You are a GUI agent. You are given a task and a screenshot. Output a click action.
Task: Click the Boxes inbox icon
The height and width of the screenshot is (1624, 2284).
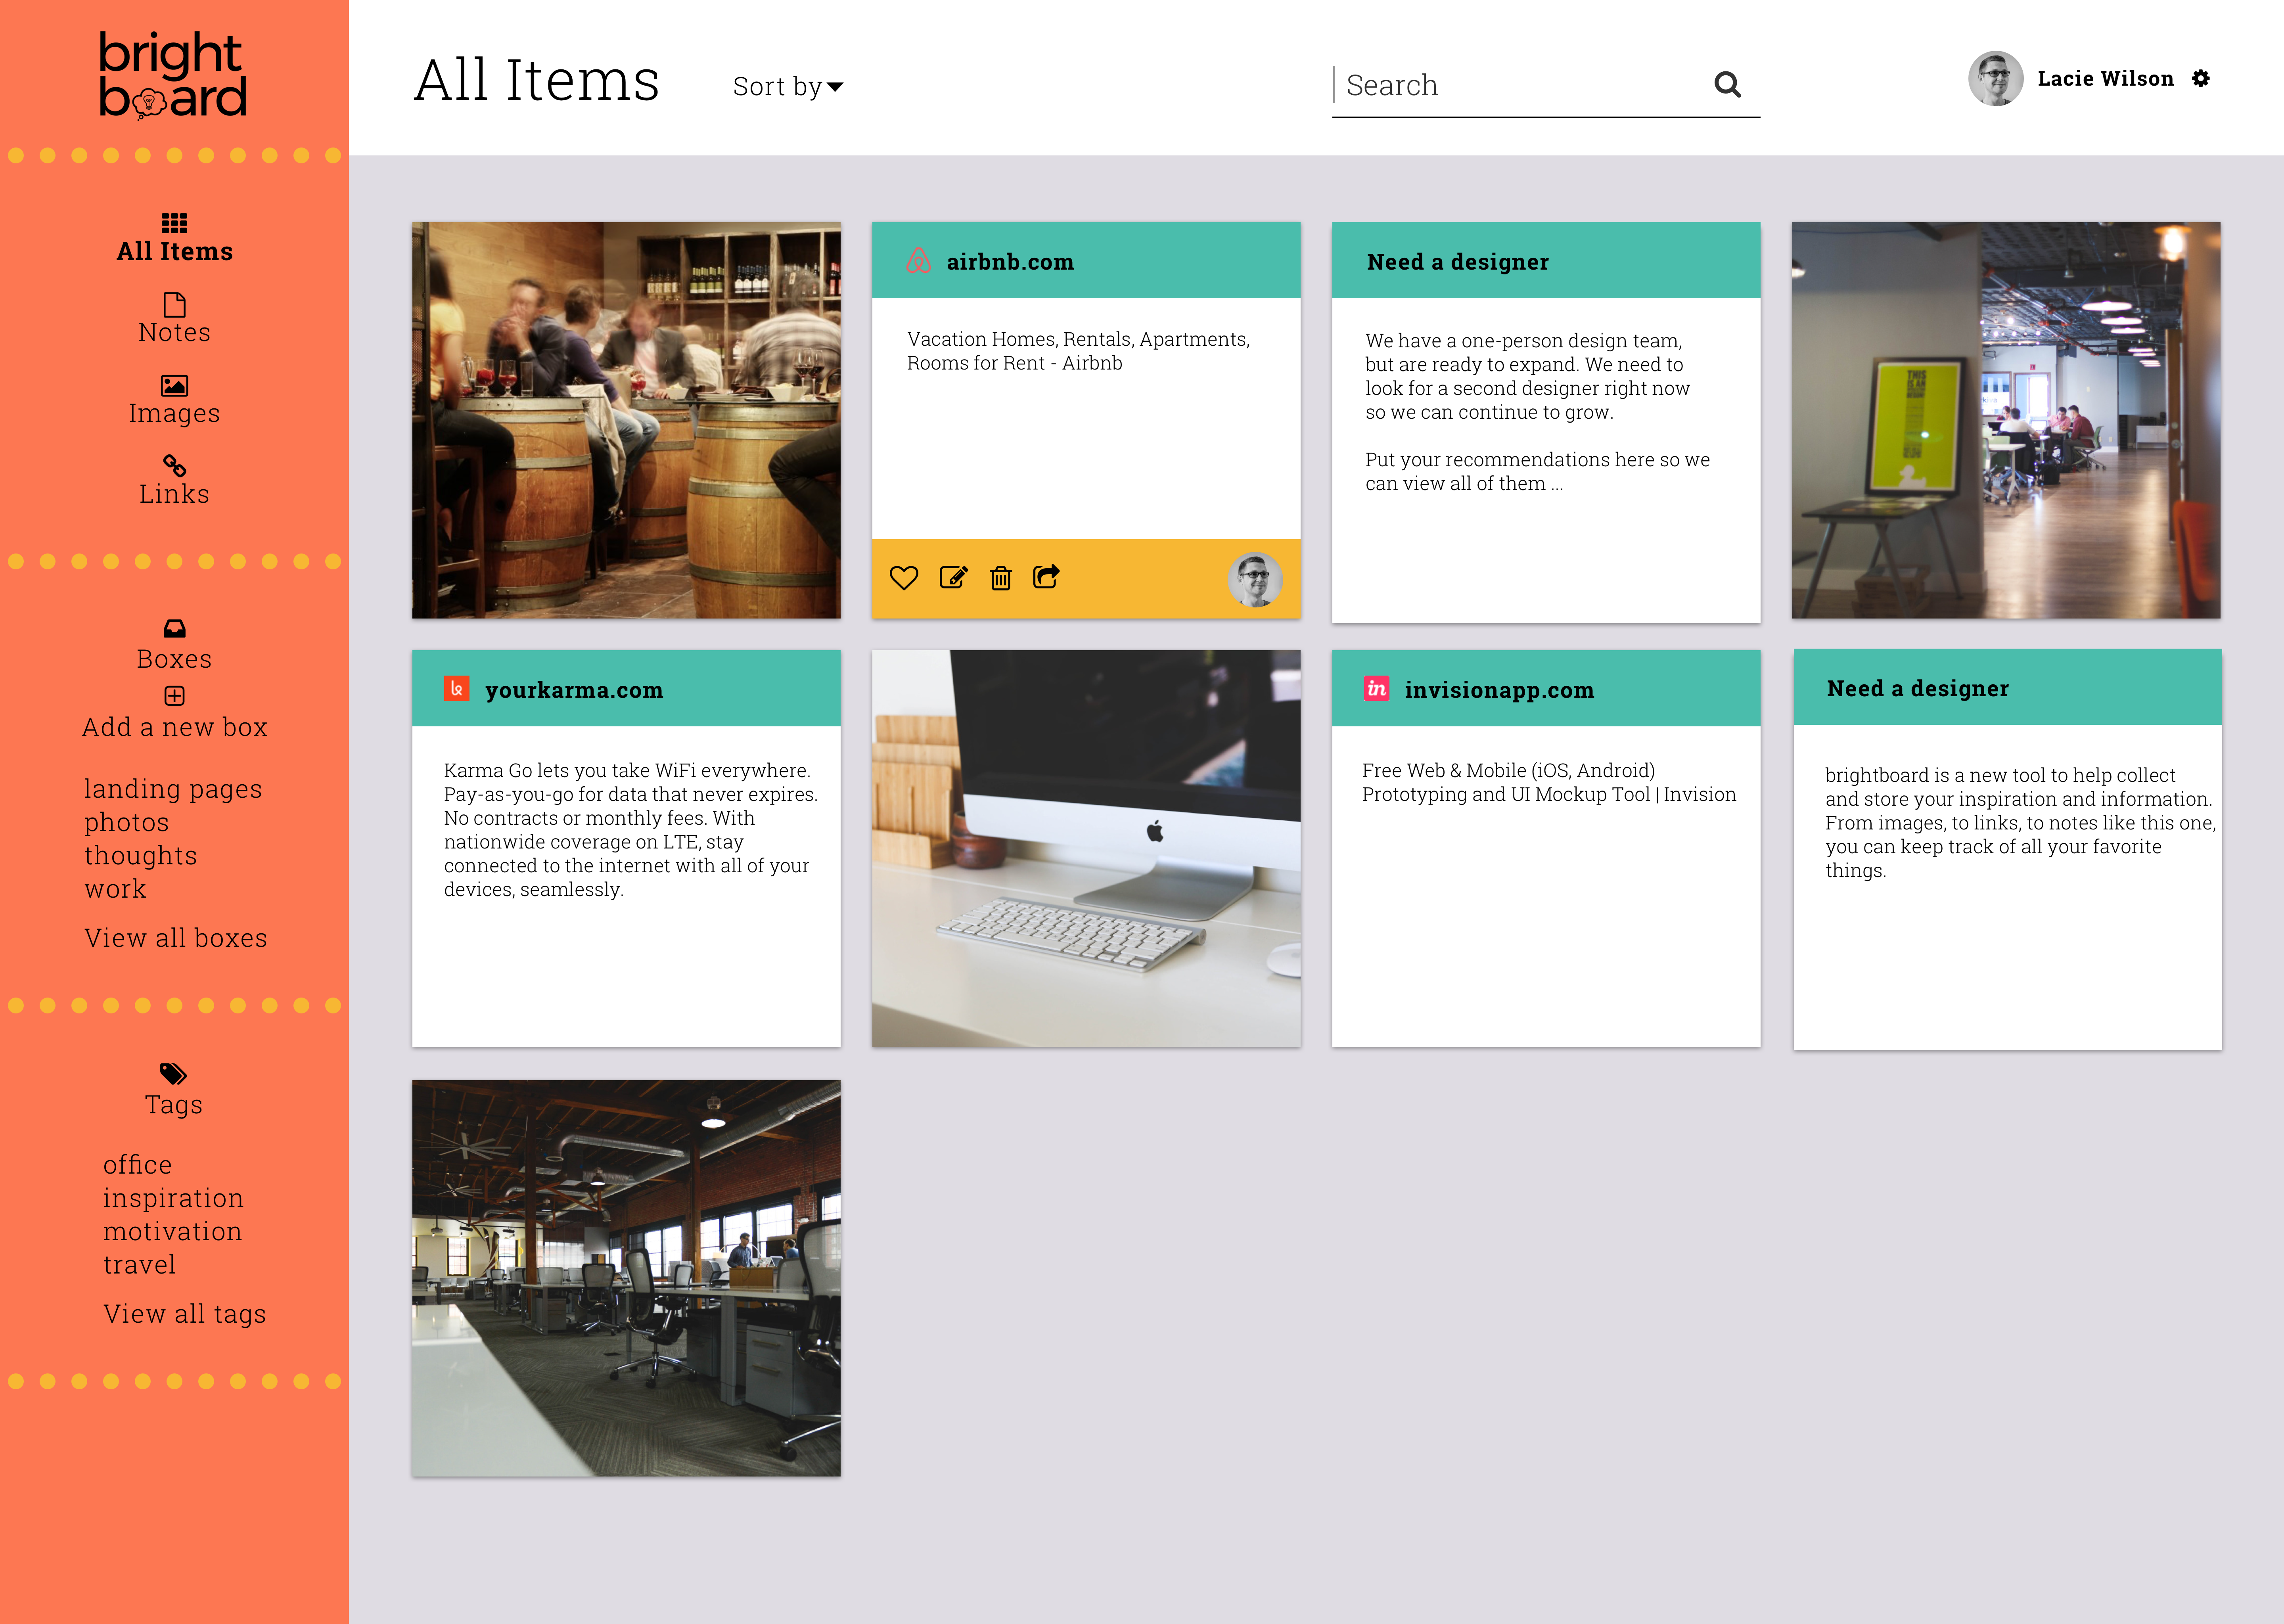174,628
